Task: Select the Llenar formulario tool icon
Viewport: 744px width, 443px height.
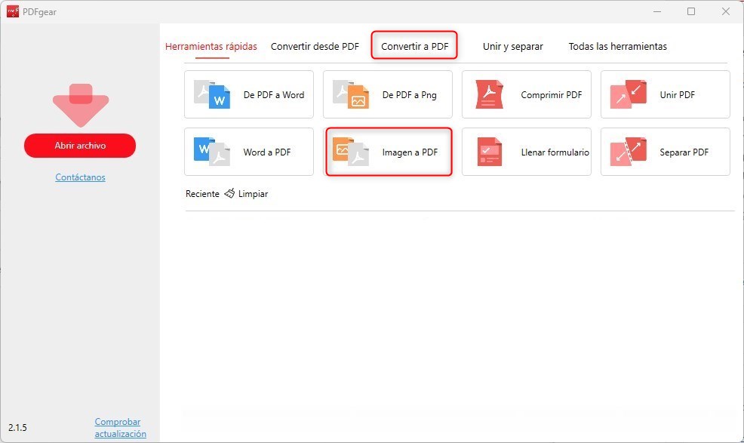Action: click(489, 152)
